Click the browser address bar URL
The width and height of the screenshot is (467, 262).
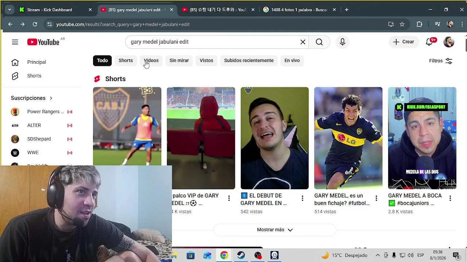pos(123,24)
